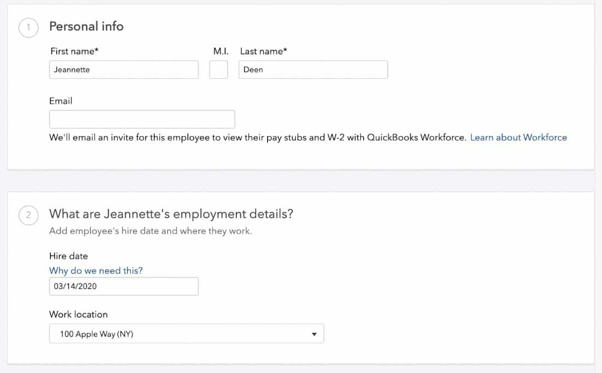Focus the M.I. middle initial box
Viewport: 602px width, 373px height.
(x=218, y=69)
